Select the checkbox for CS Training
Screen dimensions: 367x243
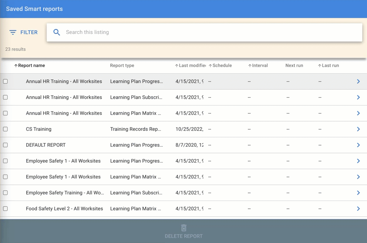point(5,129)
